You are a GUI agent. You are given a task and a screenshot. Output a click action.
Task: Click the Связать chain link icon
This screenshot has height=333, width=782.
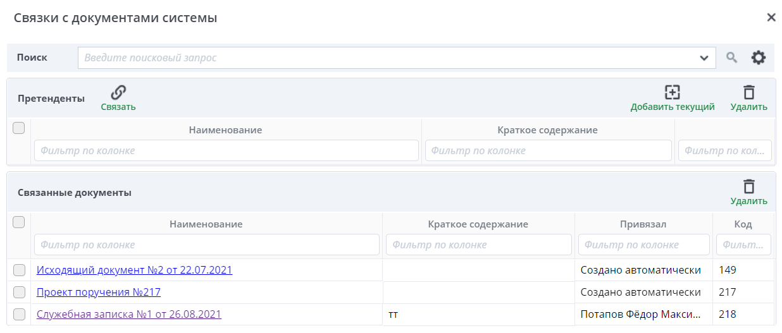click(x=118, y=93)
